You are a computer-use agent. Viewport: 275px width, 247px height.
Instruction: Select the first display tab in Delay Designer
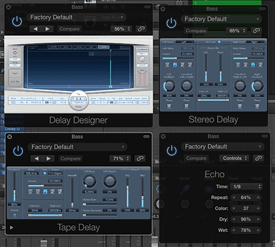(x=53, y=47)
